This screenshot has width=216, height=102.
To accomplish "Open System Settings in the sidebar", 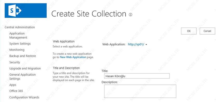I will pos(20,44).
